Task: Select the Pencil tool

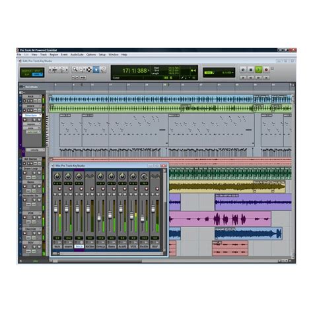Action: point(103,69)
